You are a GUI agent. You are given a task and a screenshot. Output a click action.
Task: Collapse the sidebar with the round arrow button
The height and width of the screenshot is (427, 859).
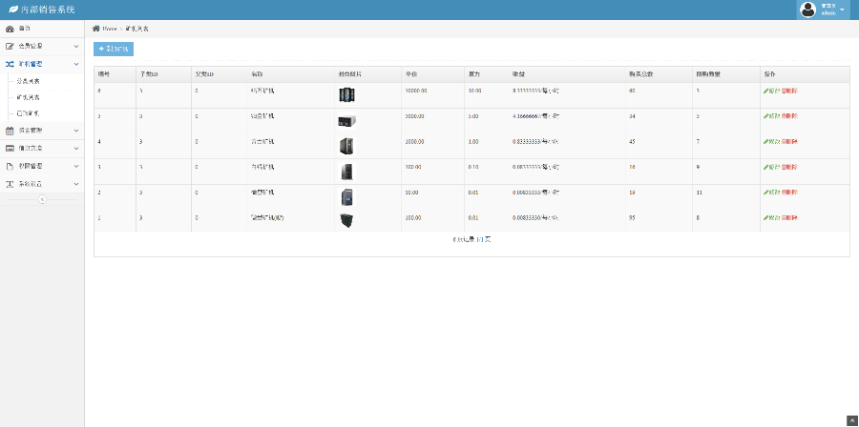pyautogui.click(x=42, y=199)
